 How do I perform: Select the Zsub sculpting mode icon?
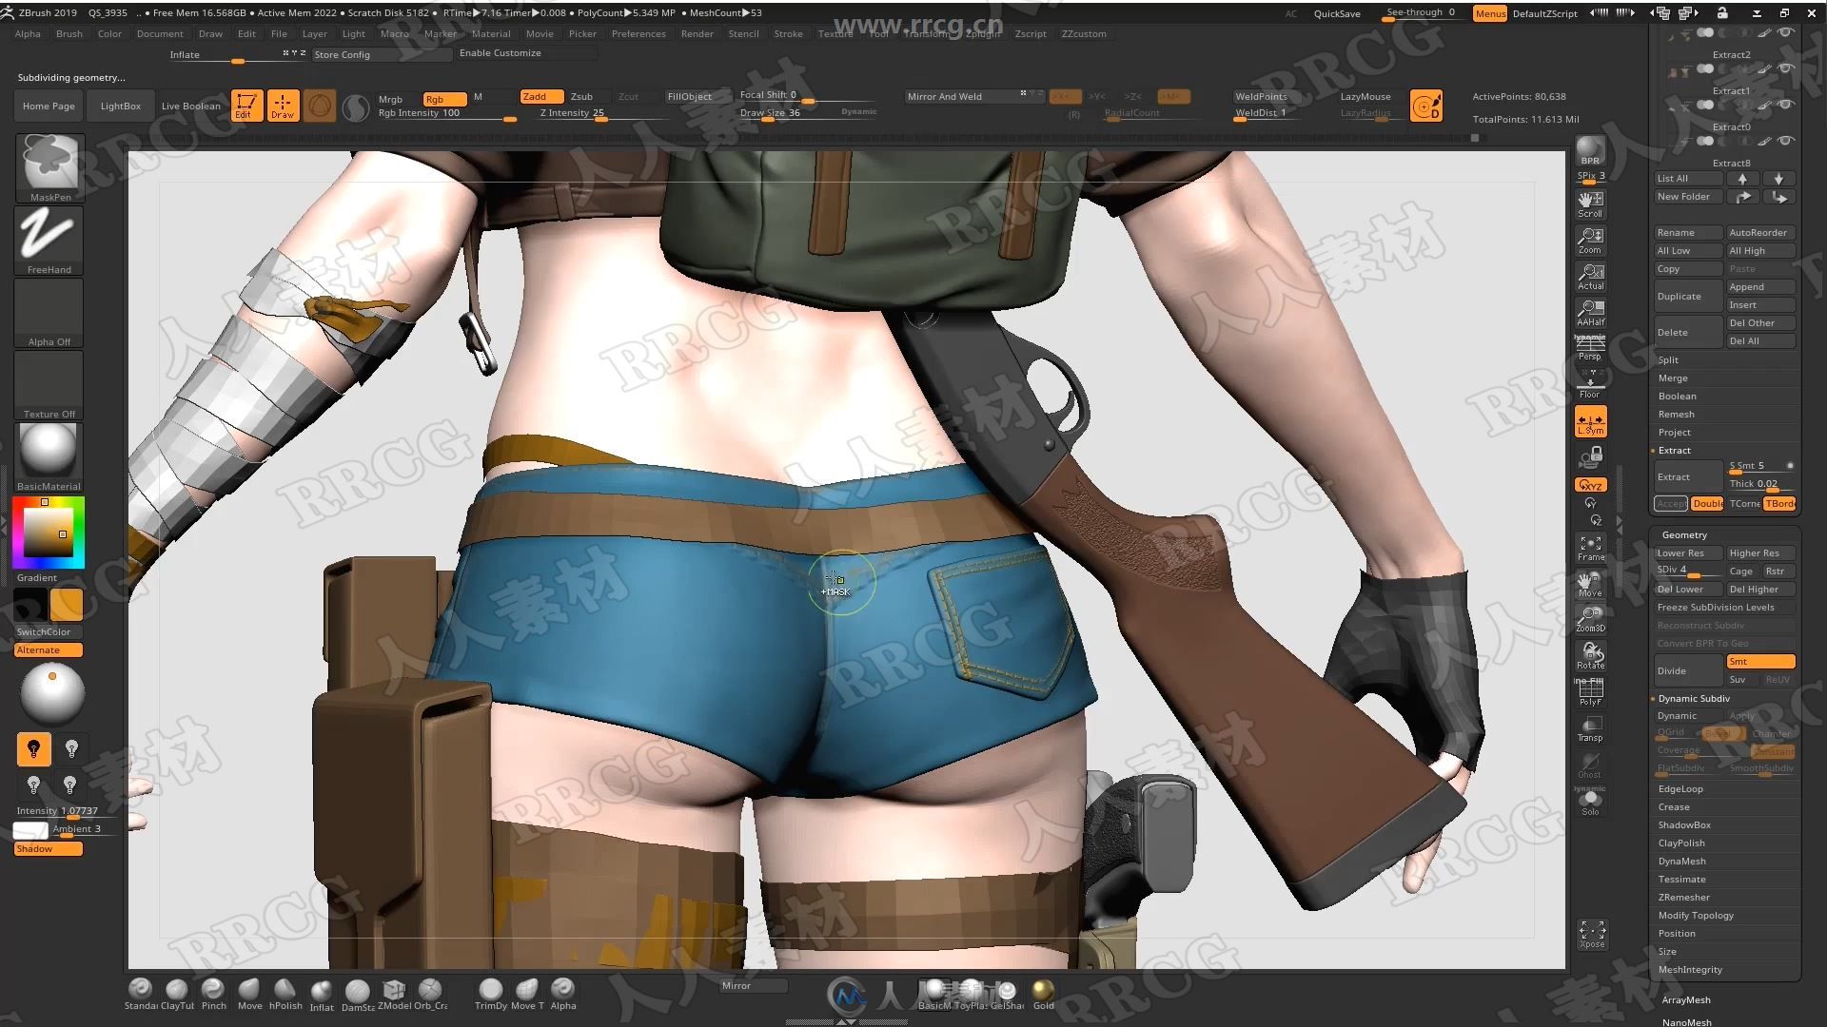click(581, 95)
